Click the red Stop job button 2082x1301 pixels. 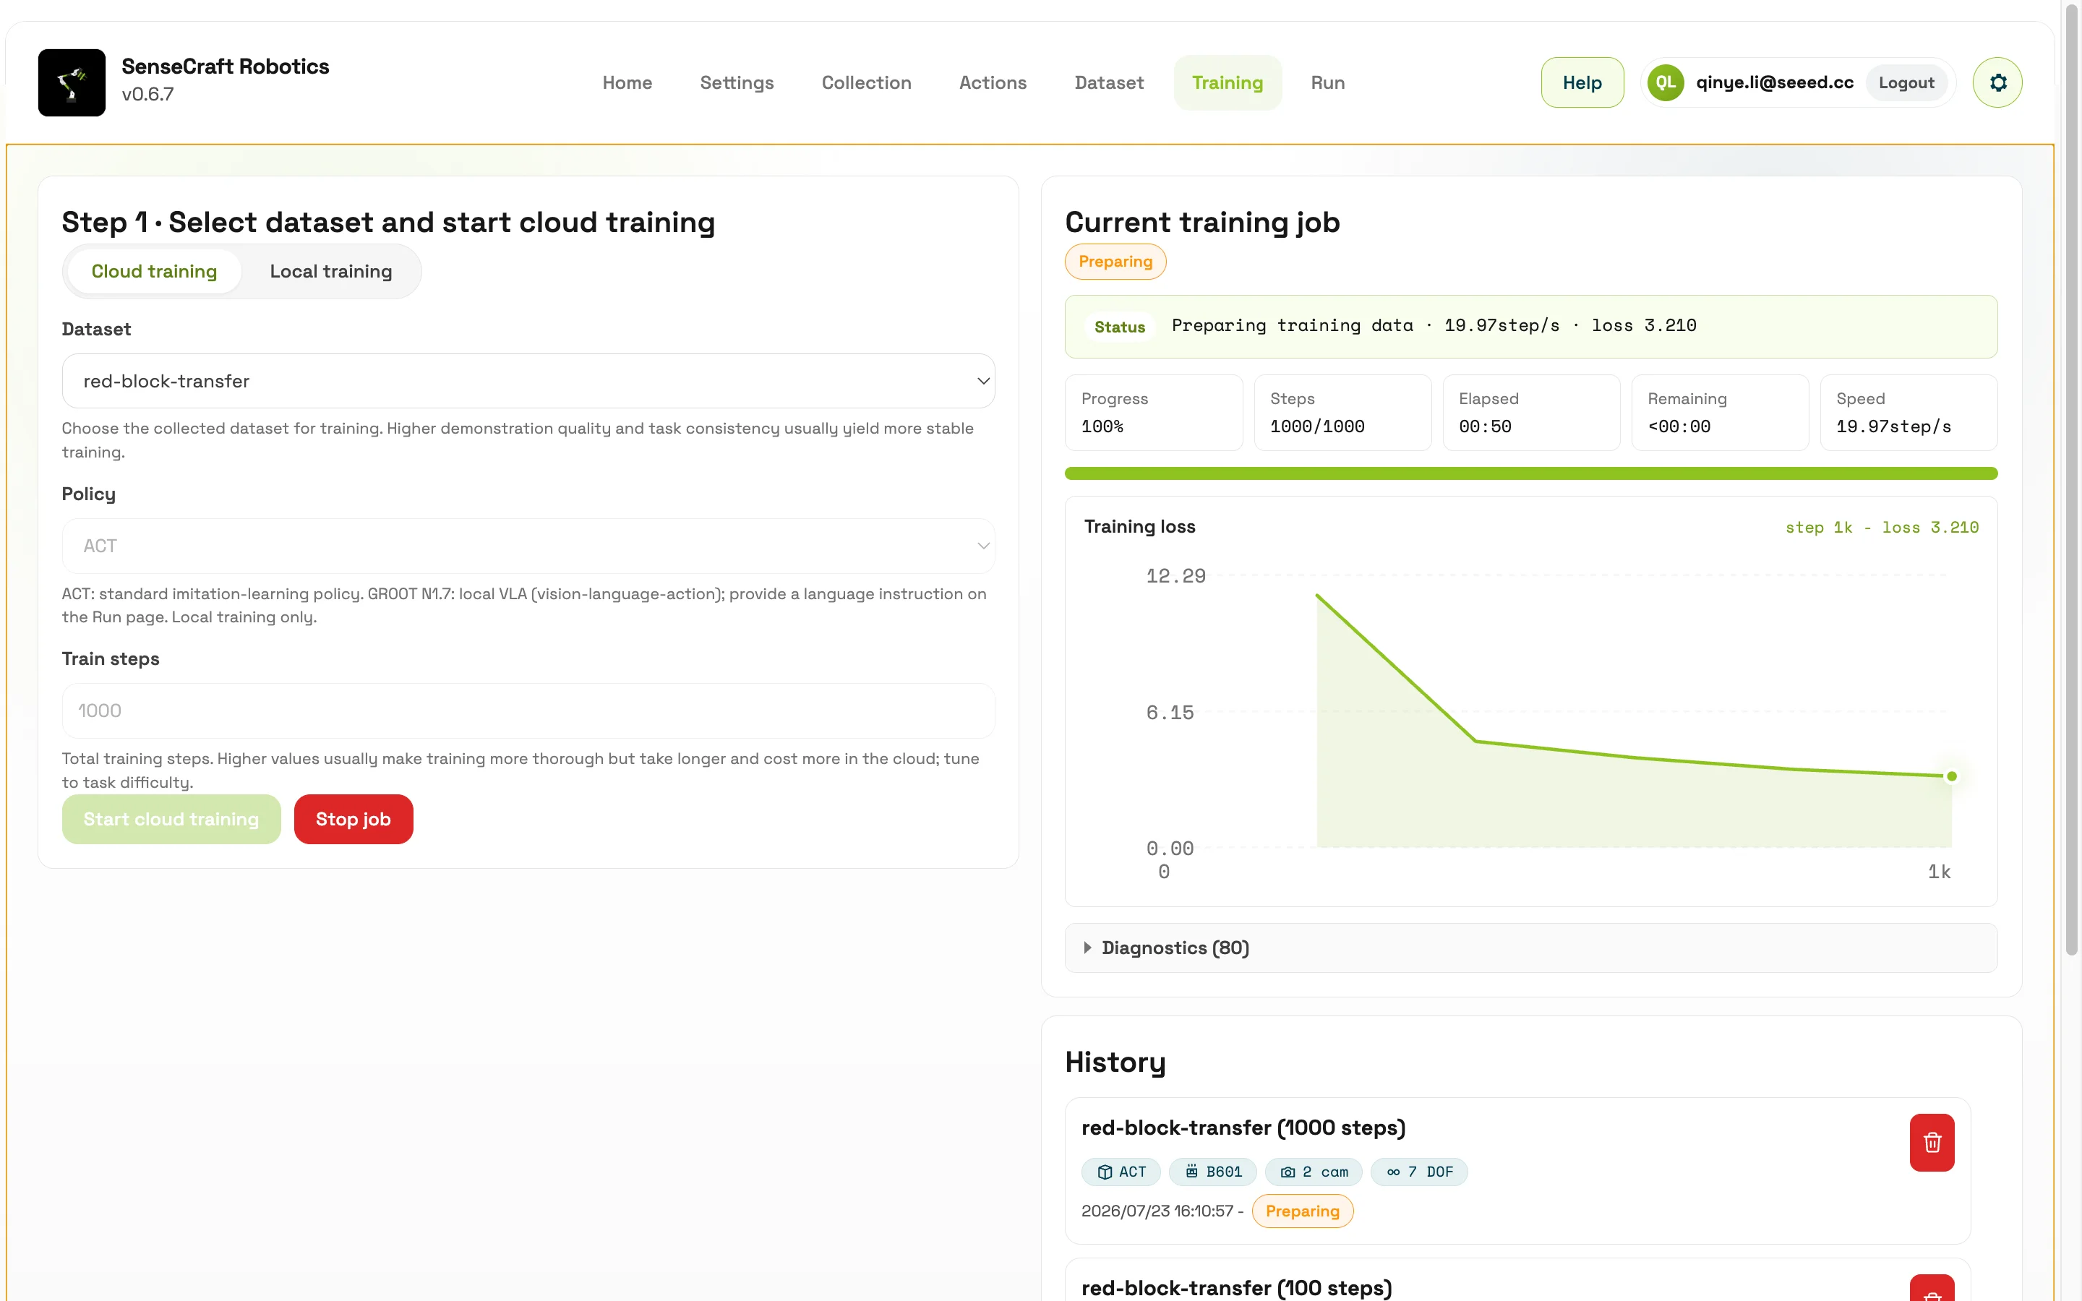[354, 819]
